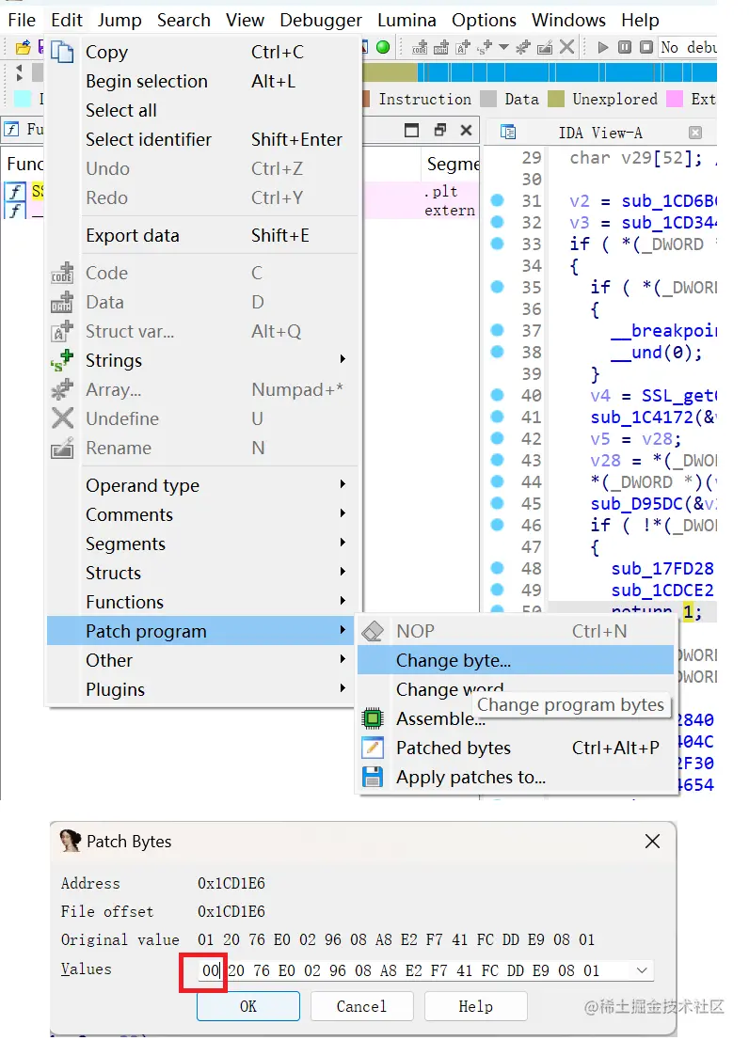
Task: Click the Data legend gray swatch
Action: 488,99
